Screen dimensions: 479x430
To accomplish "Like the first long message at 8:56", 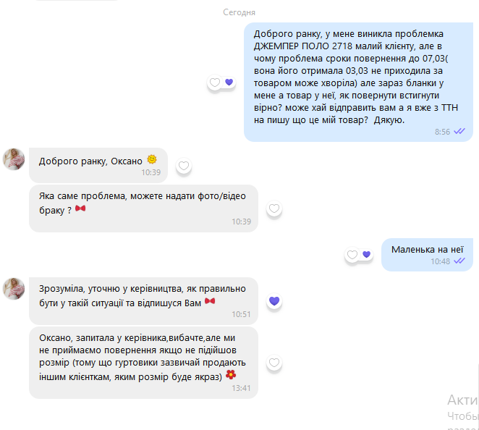I will coord(214,83).
